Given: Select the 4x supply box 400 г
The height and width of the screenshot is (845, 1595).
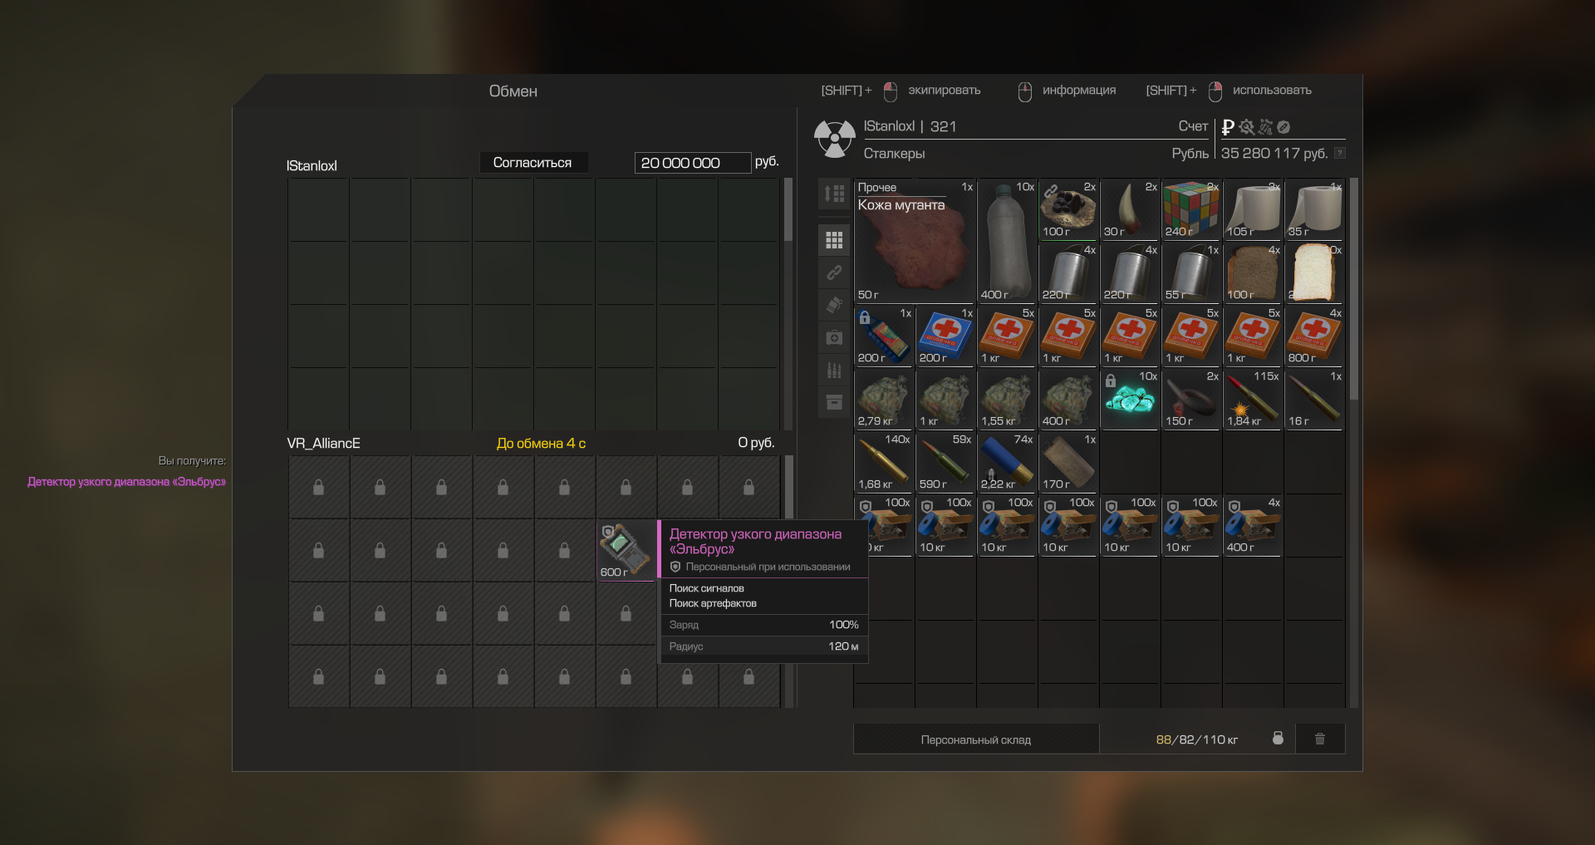Looking at the screenshot, I should (1253, 525).
